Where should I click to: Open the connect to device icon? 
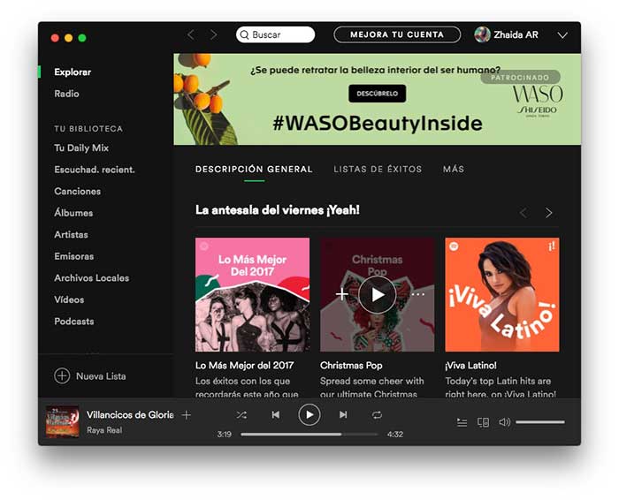click(x=483, y=422)
